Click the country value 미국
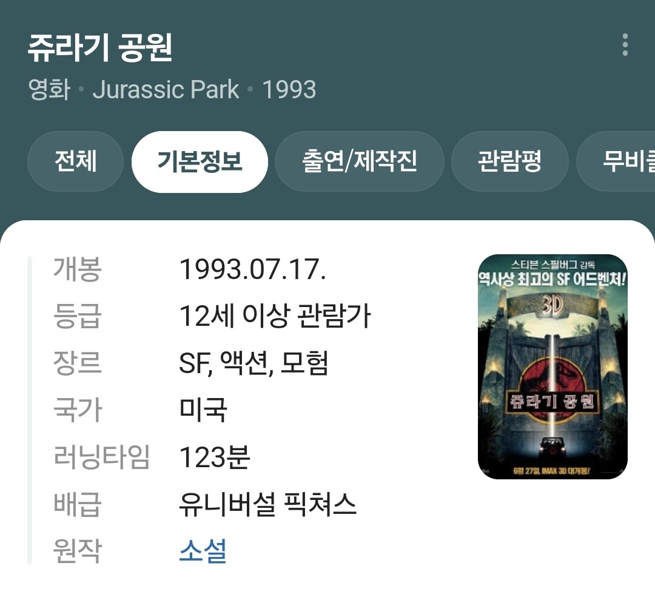 (203, 410)
